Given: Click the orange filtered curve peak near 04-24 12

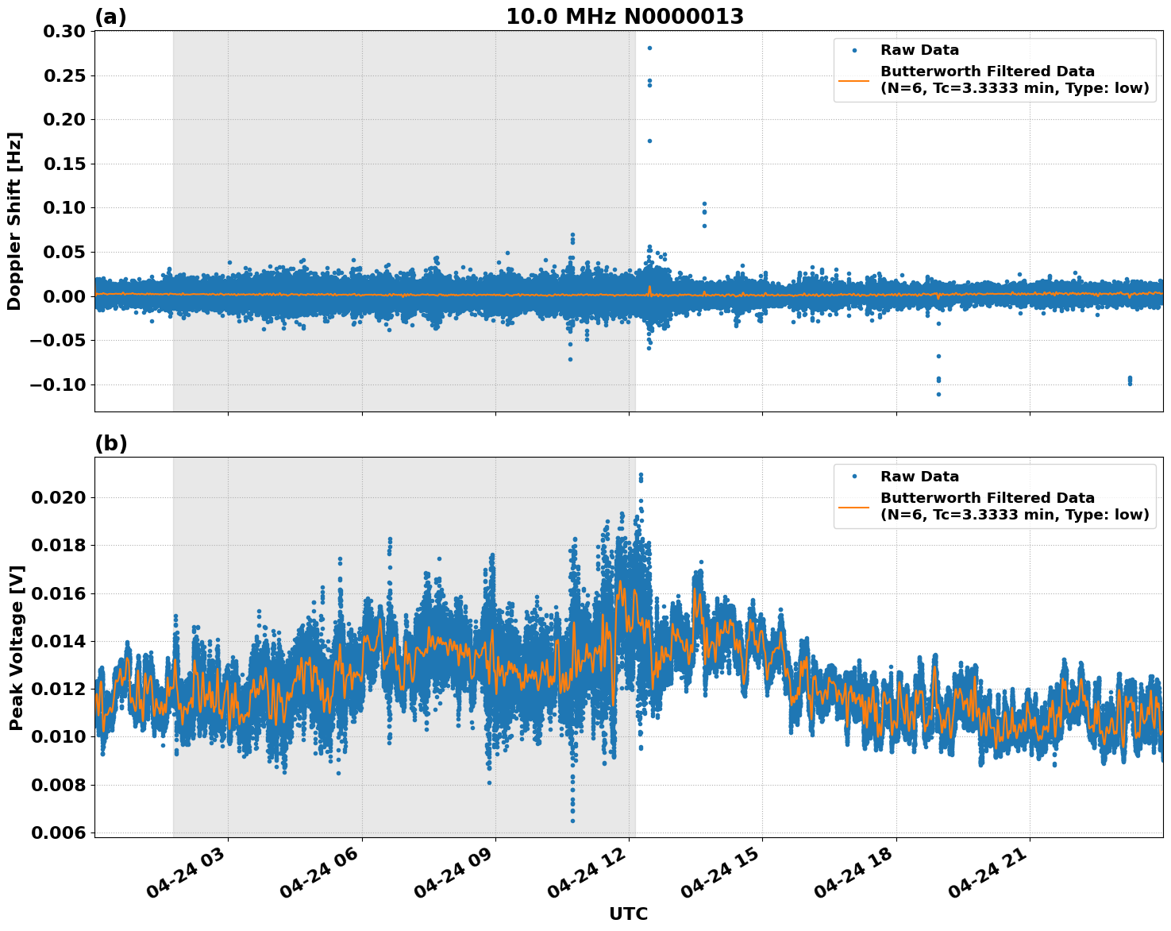Looking at the screenshot, I should [622, 581].
